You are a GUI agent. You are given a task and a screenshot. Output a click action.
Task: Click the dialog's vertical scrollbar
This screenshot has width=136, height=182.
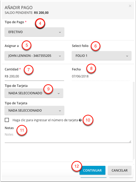134,121
